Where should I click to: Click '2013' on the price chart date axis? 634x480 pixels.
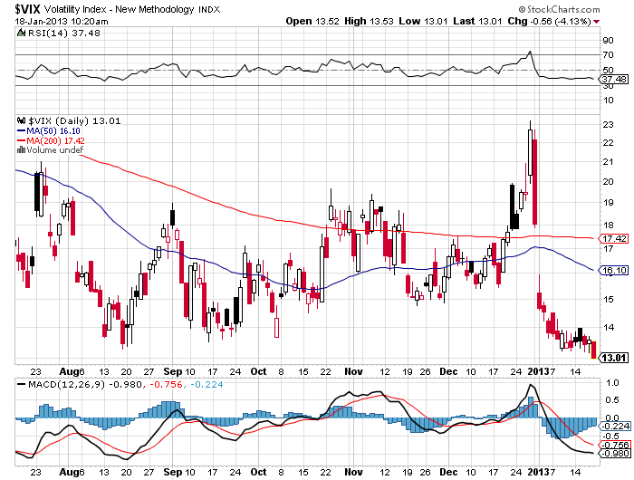(539, 371)
